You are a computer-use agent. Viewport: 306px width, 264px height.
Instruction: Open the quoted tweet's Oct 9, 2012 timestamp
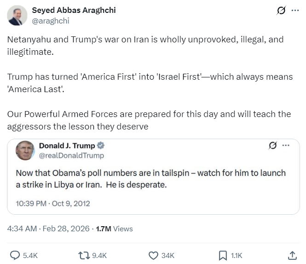pos(53,203)
